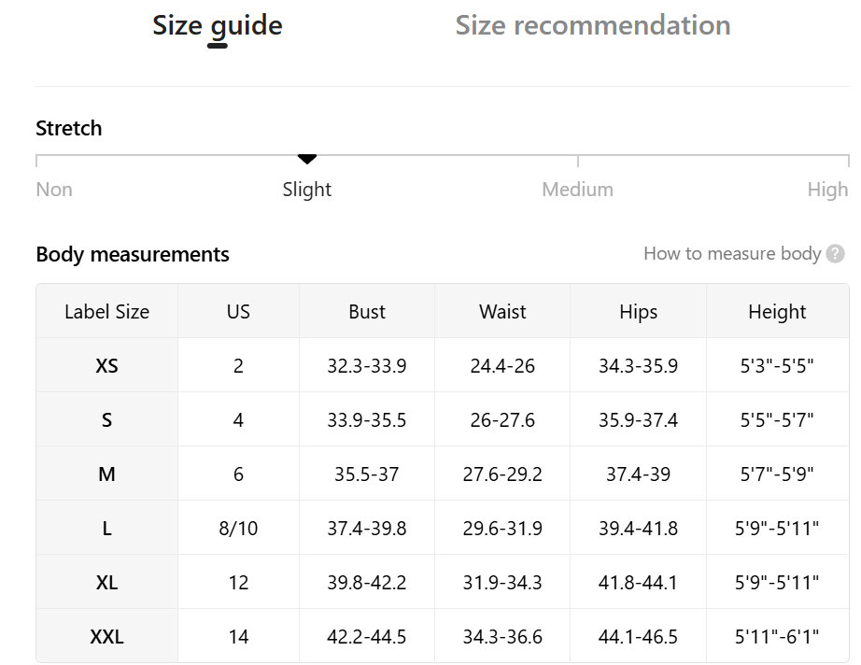Click the Medium stretch label

577,190
